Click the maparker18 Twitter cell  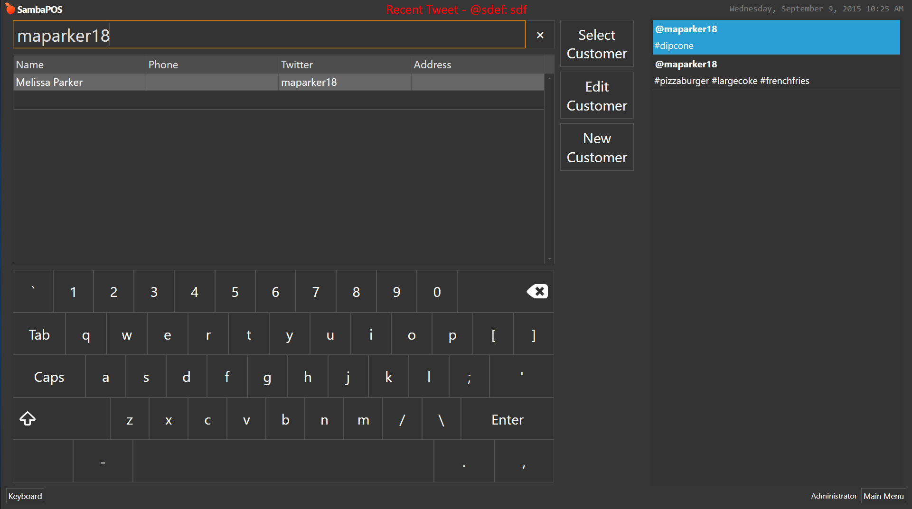(345, 82)
